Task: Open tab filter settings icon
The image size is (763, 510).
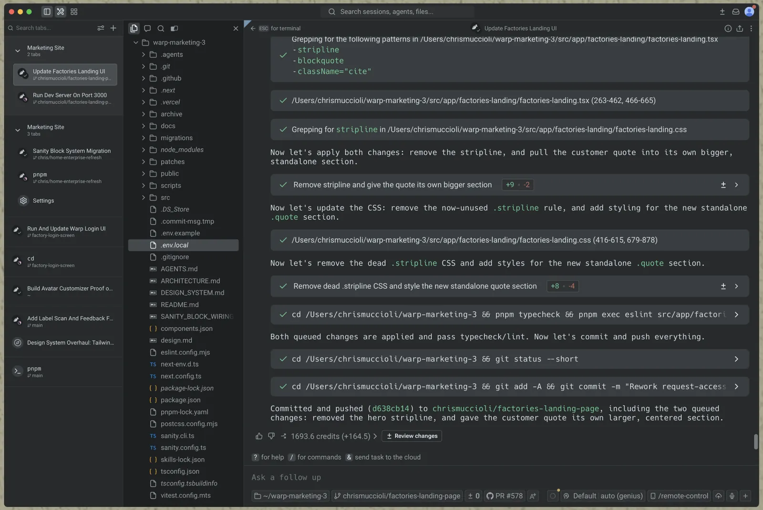Action: coord(101,28)
